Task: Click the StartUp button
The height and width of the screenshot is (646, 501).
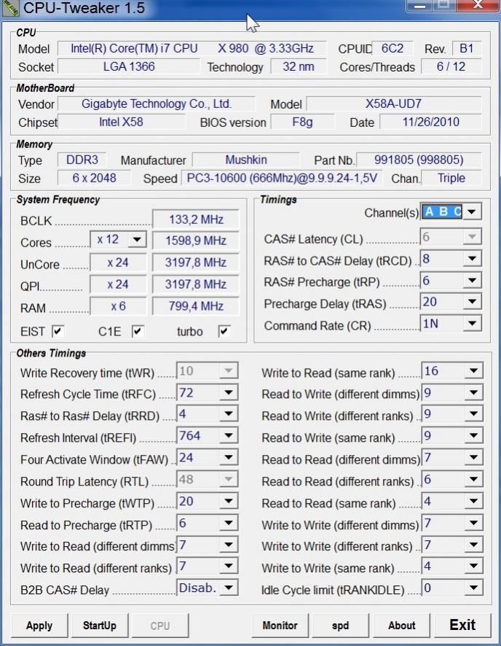Action: click(100, 626)
